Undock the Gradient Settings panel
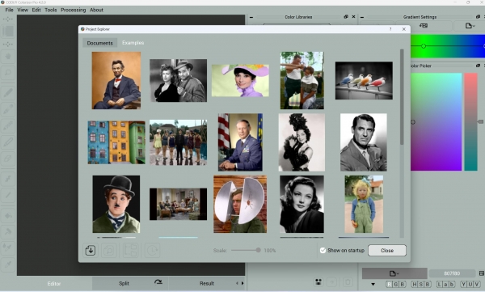 pos(478,17)
